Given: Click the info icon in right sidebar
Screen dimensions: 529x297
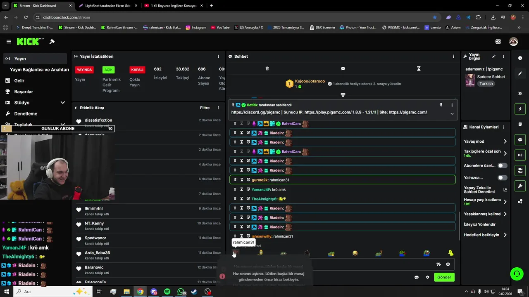Looking at the screenshot, I should click(x=520, y=58).
